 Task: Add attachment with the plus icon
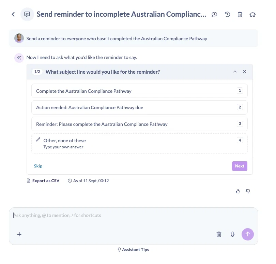[19, 234]
